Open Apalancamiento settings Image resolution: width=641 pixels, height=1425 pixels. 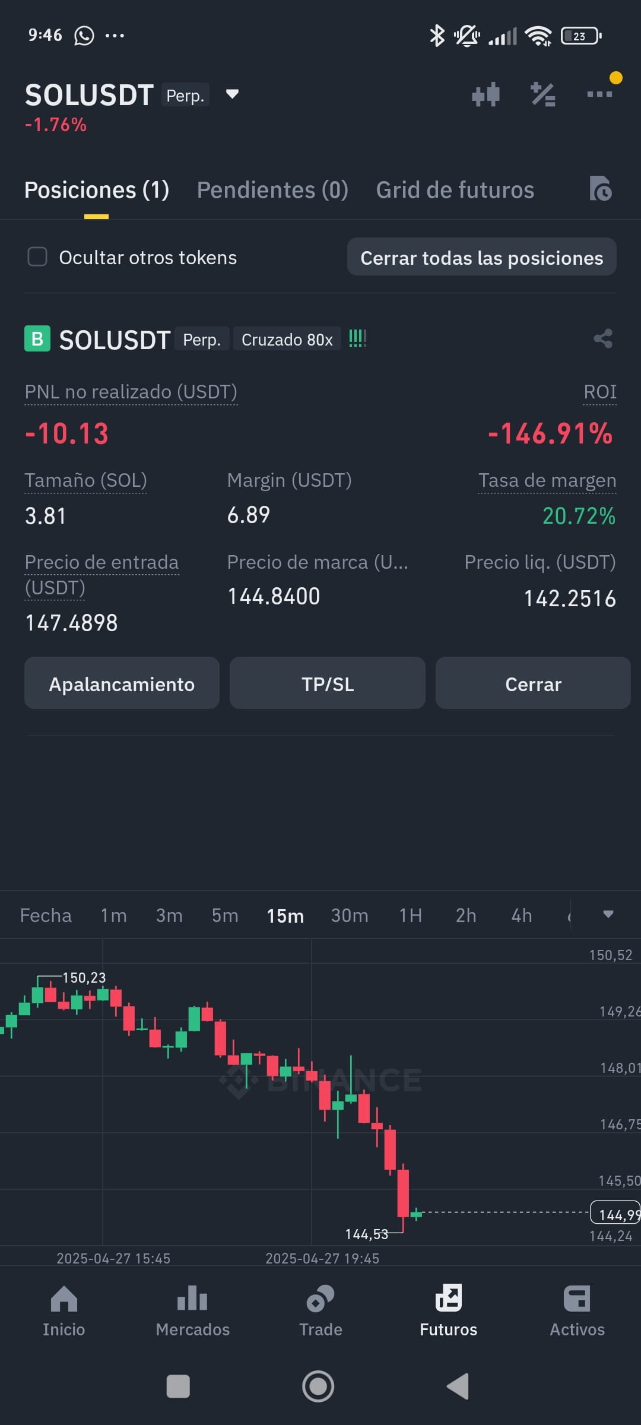(x=122, y=683)
